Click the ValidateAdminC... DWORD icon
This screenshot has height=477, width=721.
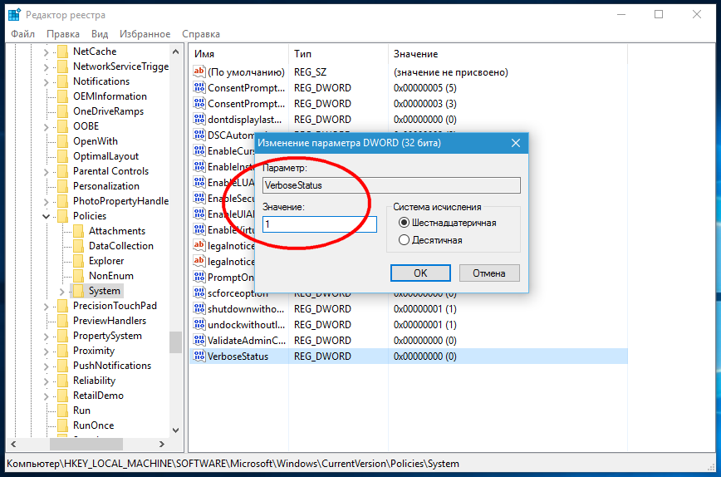coord(199,341)
